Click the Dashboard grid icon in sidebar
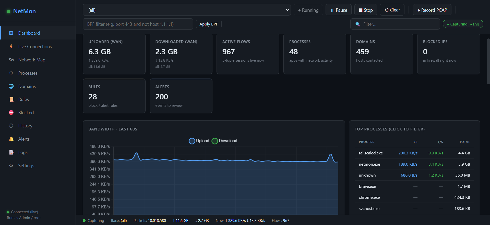This screenshot has height=225, width=490. (x=11, y=33)
